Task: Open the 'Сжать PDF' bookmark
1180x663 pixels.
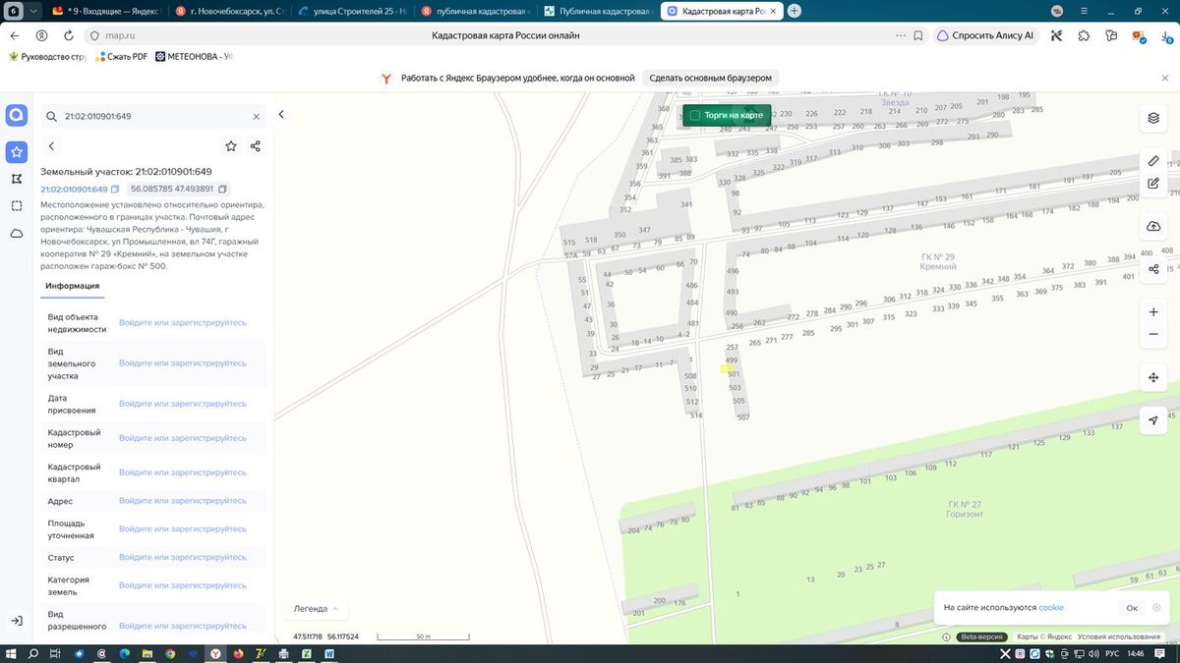Action: click(x=121, y=57)
